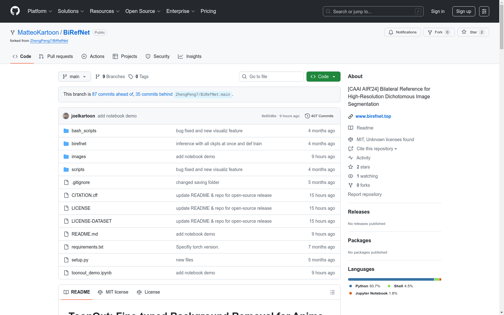The height and width of the screenshot is (315, 504).
Task: Click the bash_scripts folder icon
Action: pyautogui.click(x=66, y=131)
